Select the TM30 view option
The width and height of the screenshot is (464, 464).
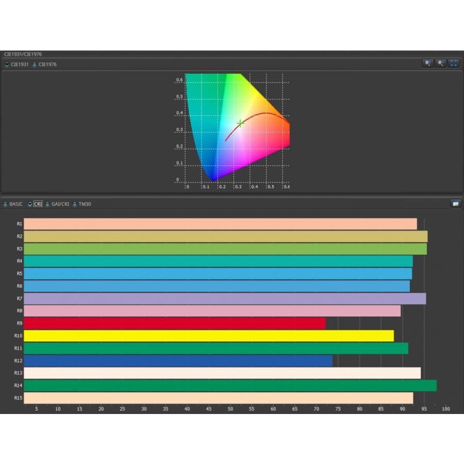75,204
